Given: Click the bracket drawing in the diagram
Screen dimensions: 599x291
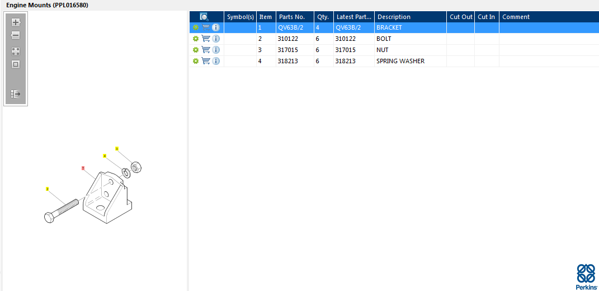Looking at the screenshot, I should click(107, 197).
